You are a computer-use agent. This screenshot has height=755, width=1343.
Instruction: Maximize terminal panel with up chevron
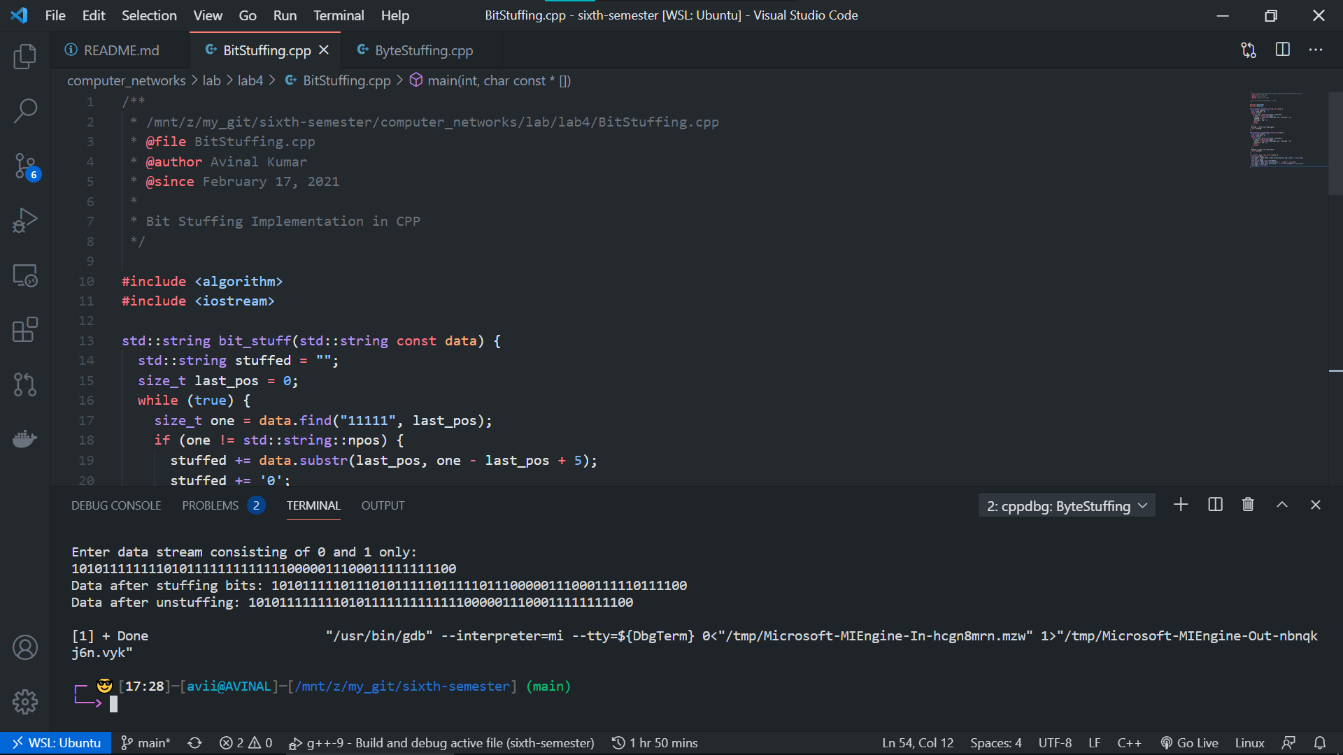point(1282,505)
